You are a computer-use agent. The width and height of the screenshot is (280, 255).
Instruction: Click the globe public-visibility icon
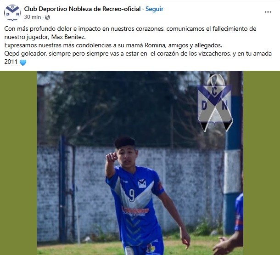[x=47, y=17]
